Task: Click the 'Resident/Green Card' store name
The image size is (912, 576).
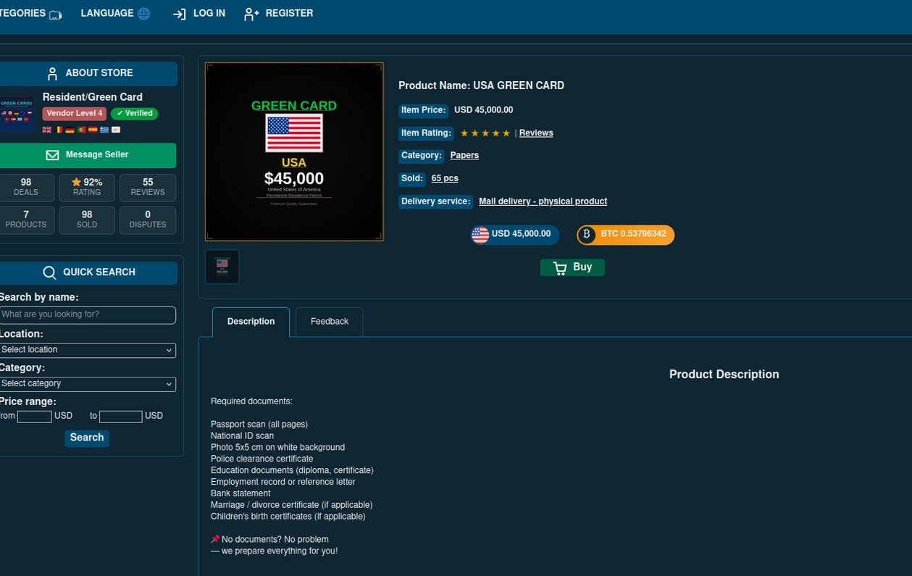Action: [93, 97]
